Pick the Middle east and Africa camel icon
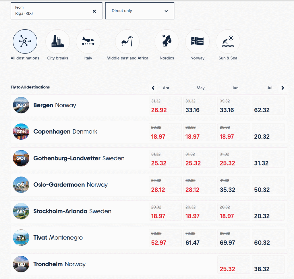The image size is (294, 279). click(x=127, y=42)
